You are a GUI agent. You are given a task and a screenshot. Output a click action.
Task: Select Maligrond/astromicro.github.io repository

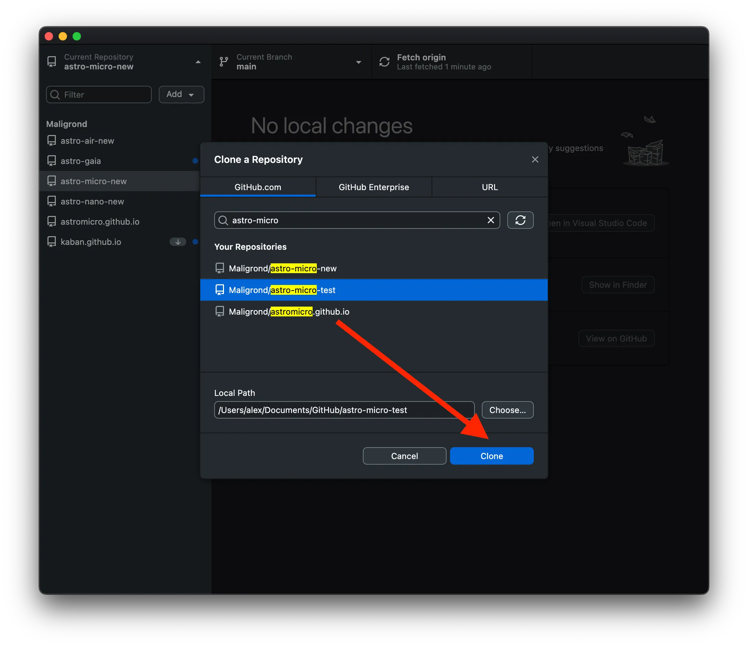[374, 311]
